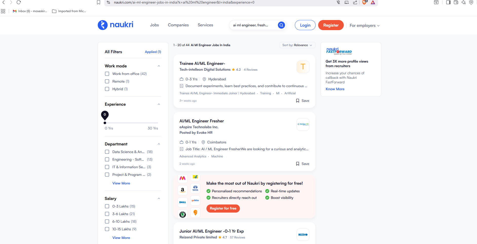Click the bookmark icon in address bar

pyautogui.click(x=99, y=3)
